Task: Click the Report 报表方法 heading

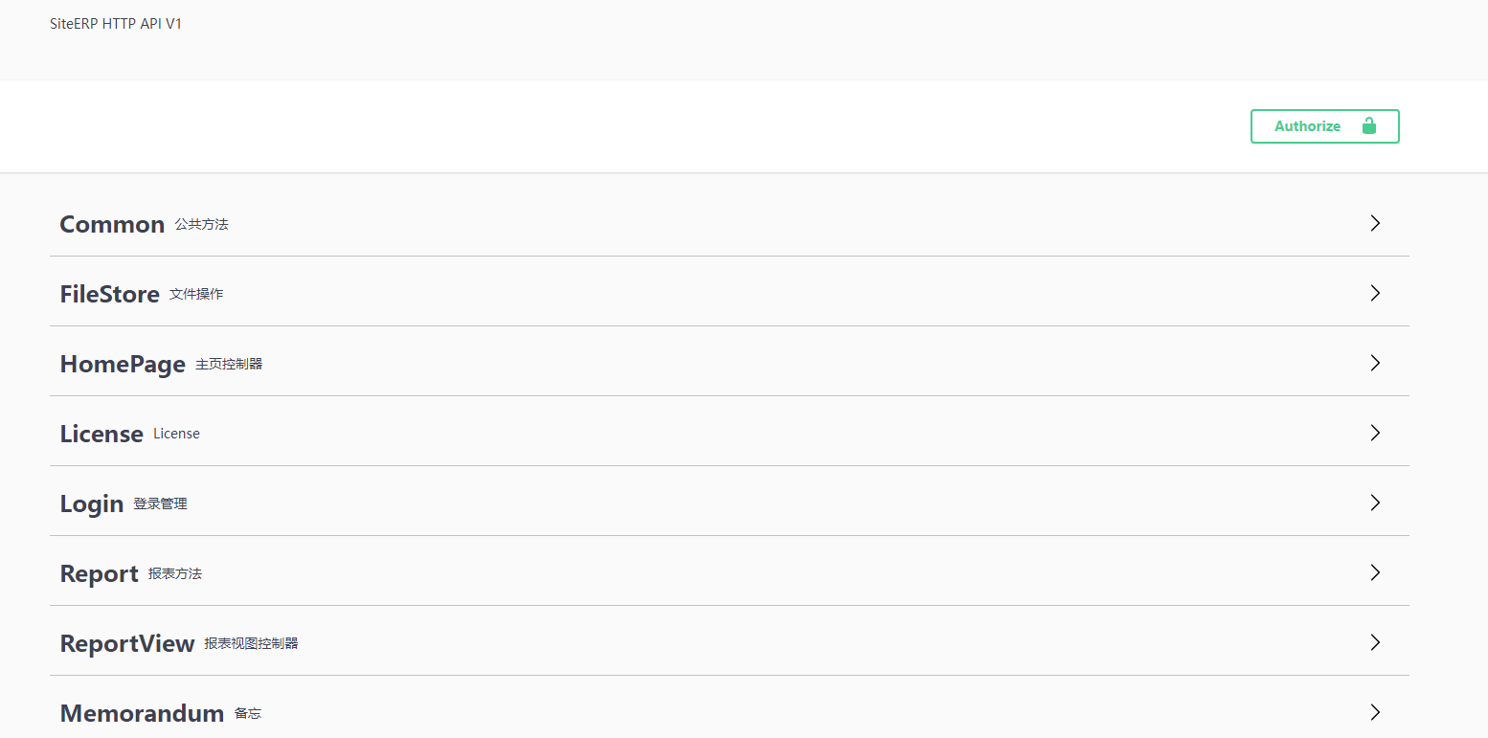Action: (x=100, y=572)
